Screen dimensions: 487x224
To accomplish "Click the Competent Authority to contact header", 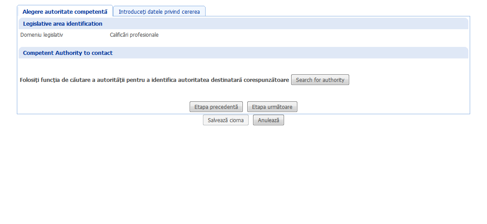I will pyautogui.click(x=68, y=53).
